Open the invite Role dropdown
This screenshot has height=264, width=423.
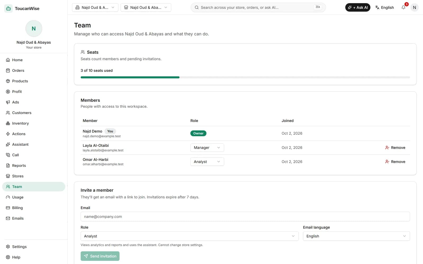coord(190,236)
